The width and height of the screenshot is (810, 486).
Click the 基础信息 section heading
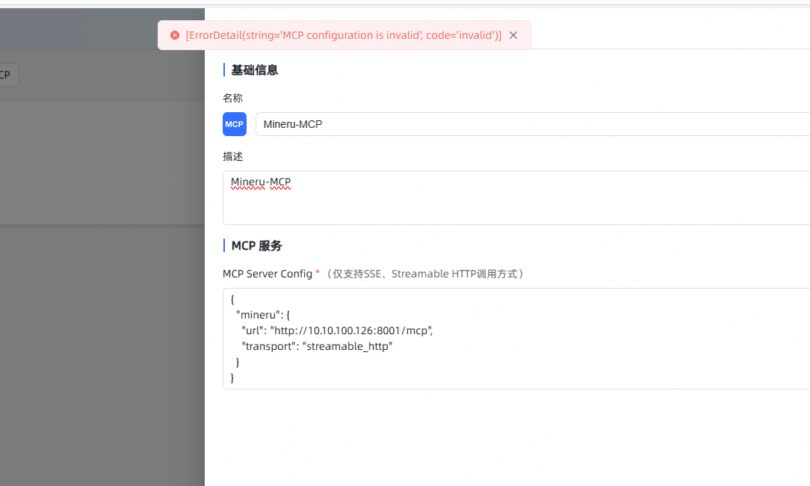pyautogui.click(x=255, y=70)
